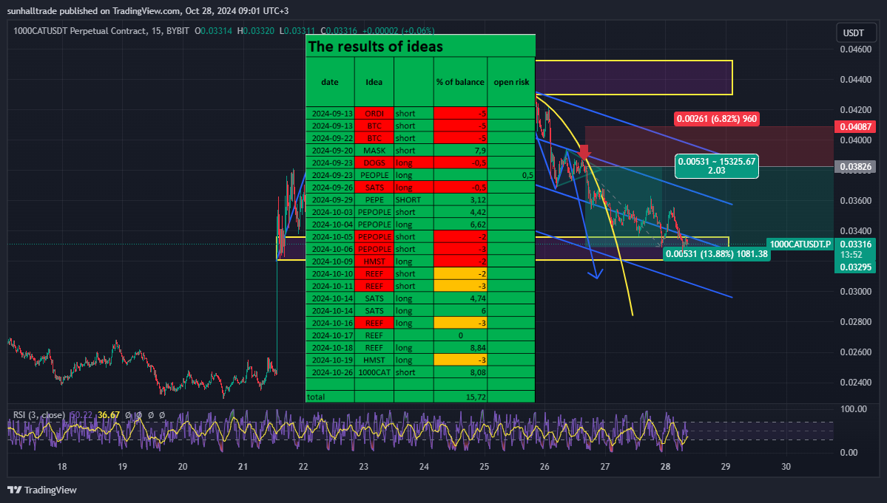Click the 4,74 balance value
Screen dimensions: 887x503
click(478, 298)
